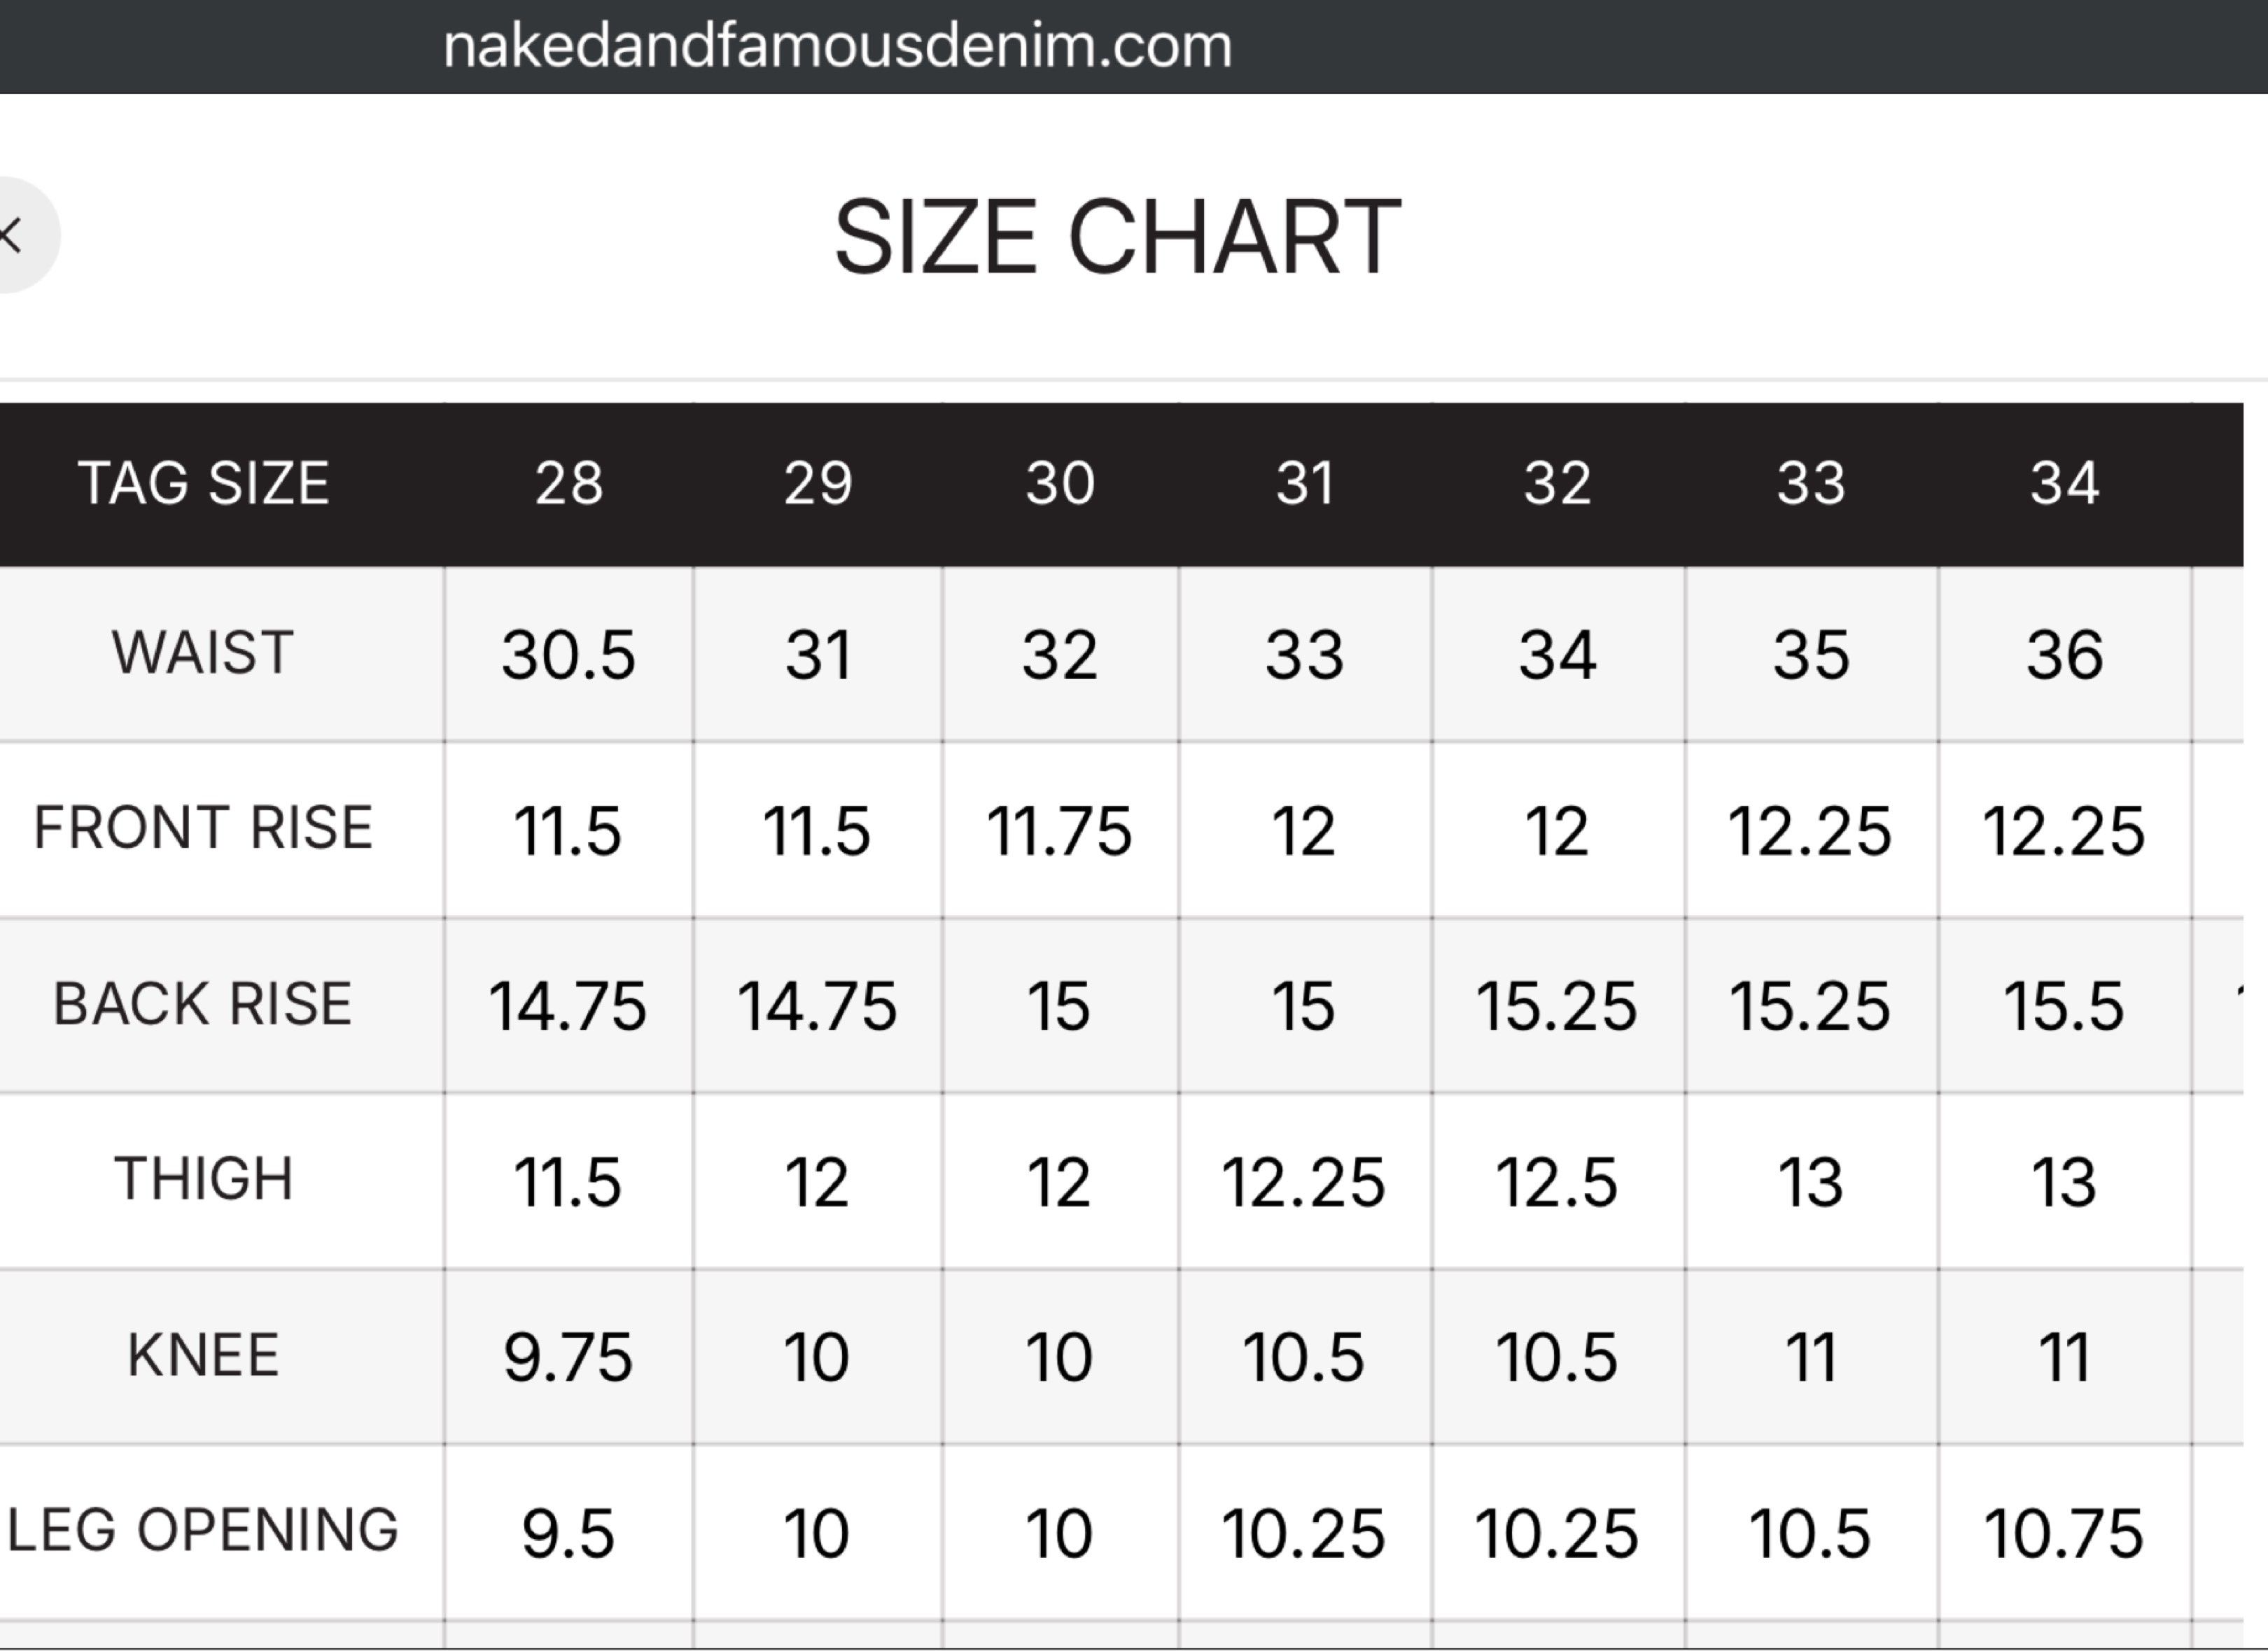Click the WAIST row label
The height and width of the screenshot is (1651, 2268).
203,654
